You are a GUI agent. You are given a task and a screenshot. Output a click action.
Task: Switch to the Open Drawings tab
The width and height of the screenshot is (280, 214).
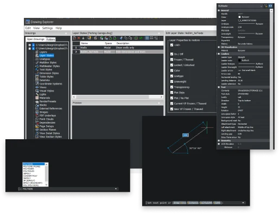[36, 39]
